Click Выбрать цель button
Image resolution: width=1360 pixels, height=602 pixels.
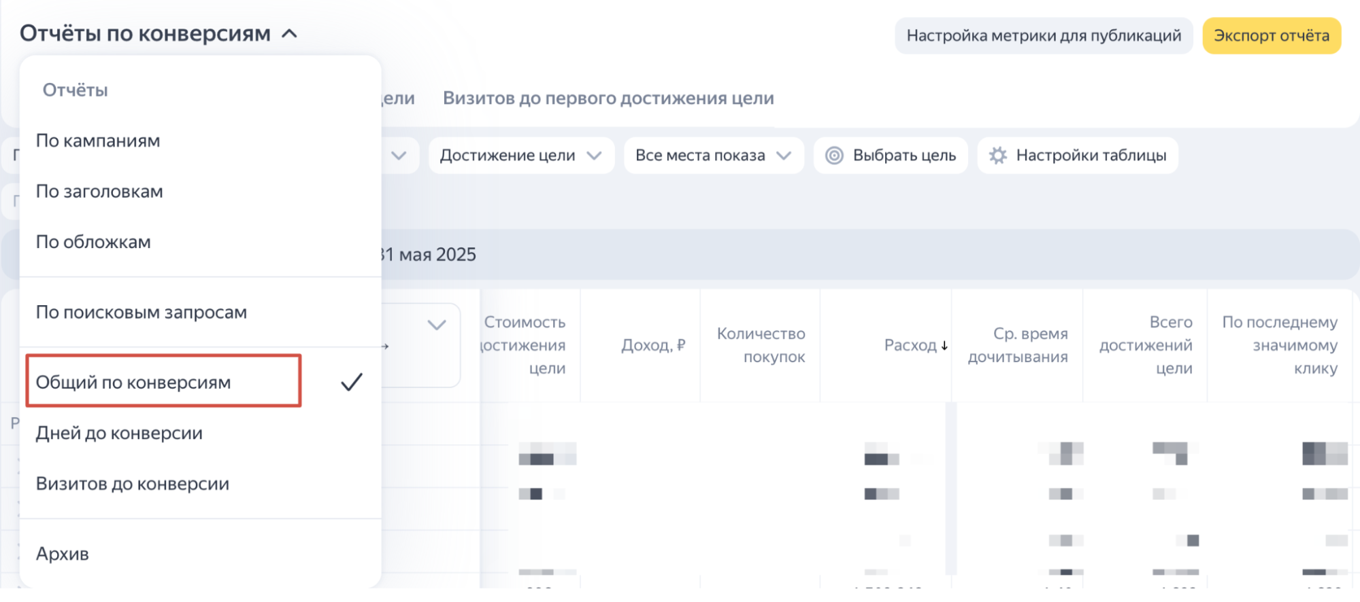tap(891, 156)
